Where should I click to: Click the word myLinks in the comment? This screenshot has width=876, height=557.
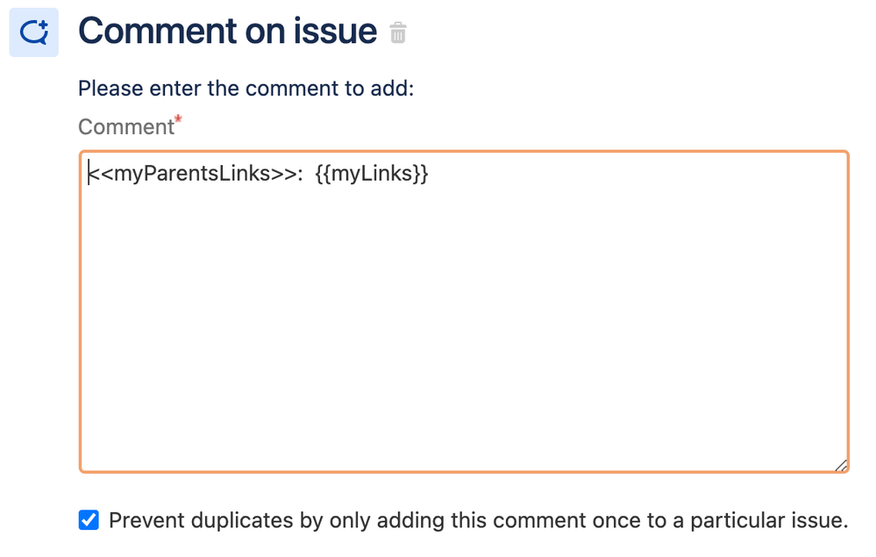point(372,174)
